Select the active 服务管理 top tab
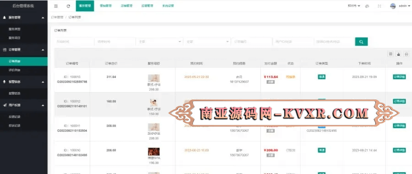Viewport: 412px width, 174px height. pos(85,6)
